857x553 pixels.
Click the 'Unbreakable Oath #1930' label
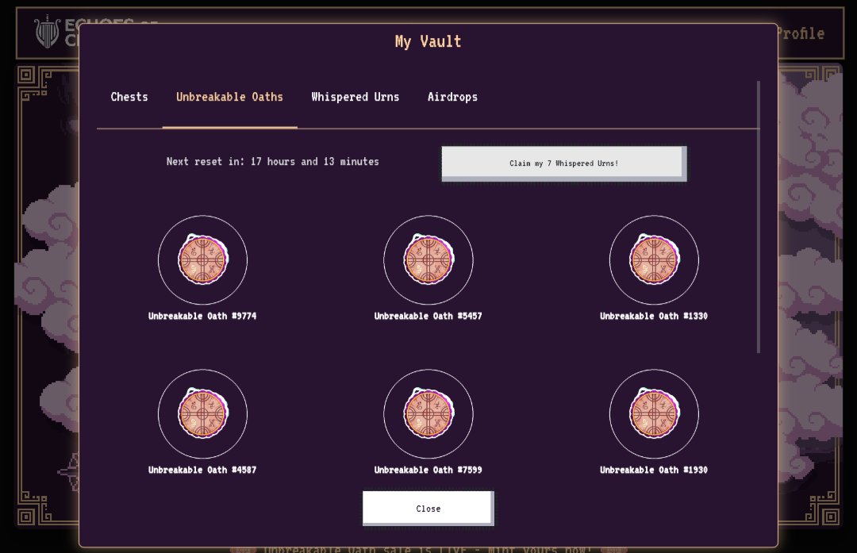coord(654,470)
